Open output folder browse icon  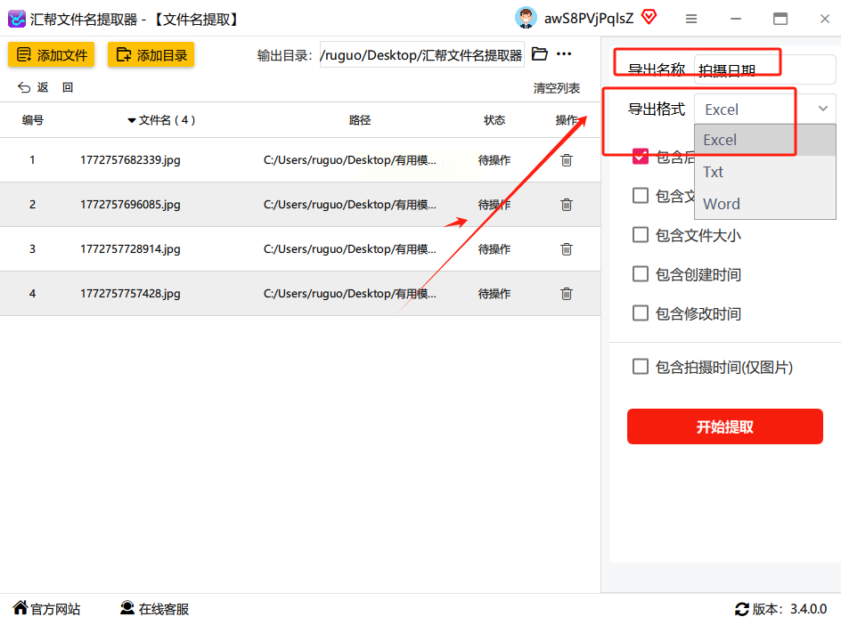coord(540,53)
